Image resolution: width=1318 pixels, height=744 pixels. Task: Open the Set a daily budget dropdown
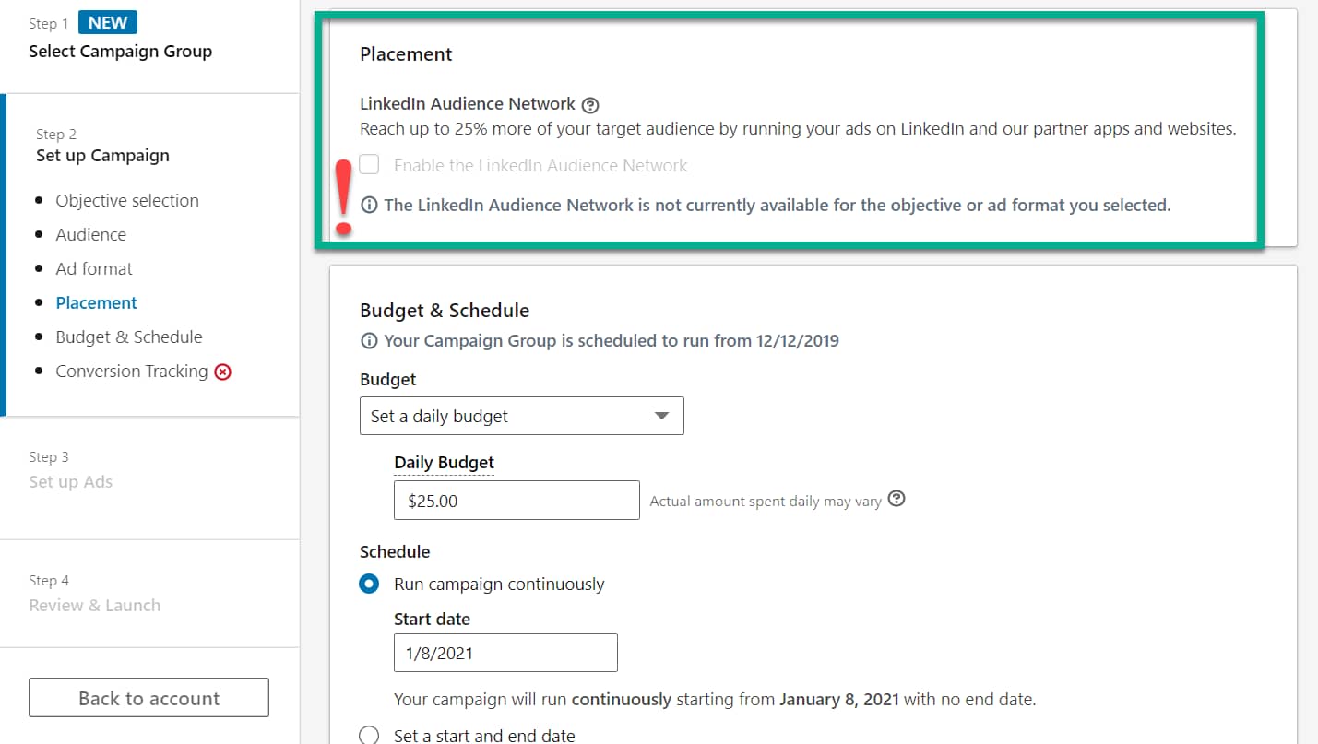coord(522,416)
